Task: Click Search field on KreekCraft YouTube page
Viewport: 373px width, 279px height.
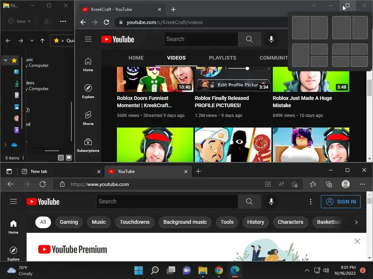Action: [201, 39]
